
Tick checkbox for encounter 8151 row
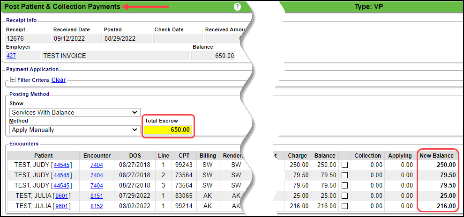[344, 195]
